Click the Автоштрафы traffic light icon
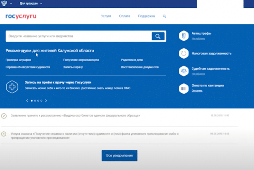This screenshot has width=254, height=170. (x=184, y=36)
